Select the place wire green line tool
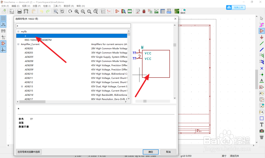Viewport: 265px width, 158px height. [262, 43]
